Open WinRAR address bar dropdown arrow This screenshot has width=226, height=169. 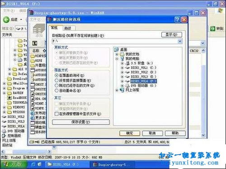pyautogui.click(x=203, y=43)
